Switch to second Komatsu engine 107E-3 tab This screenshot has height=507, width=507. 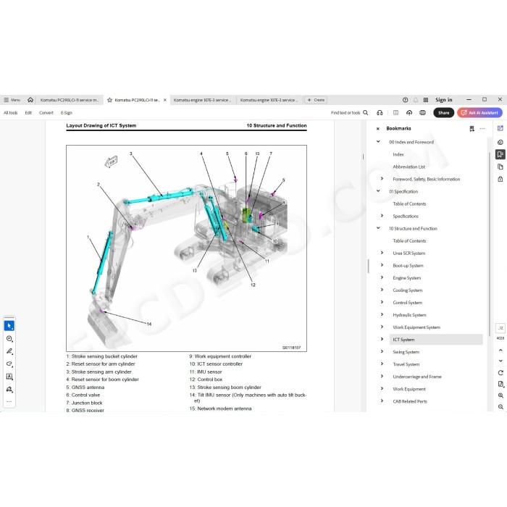[269, 100]
